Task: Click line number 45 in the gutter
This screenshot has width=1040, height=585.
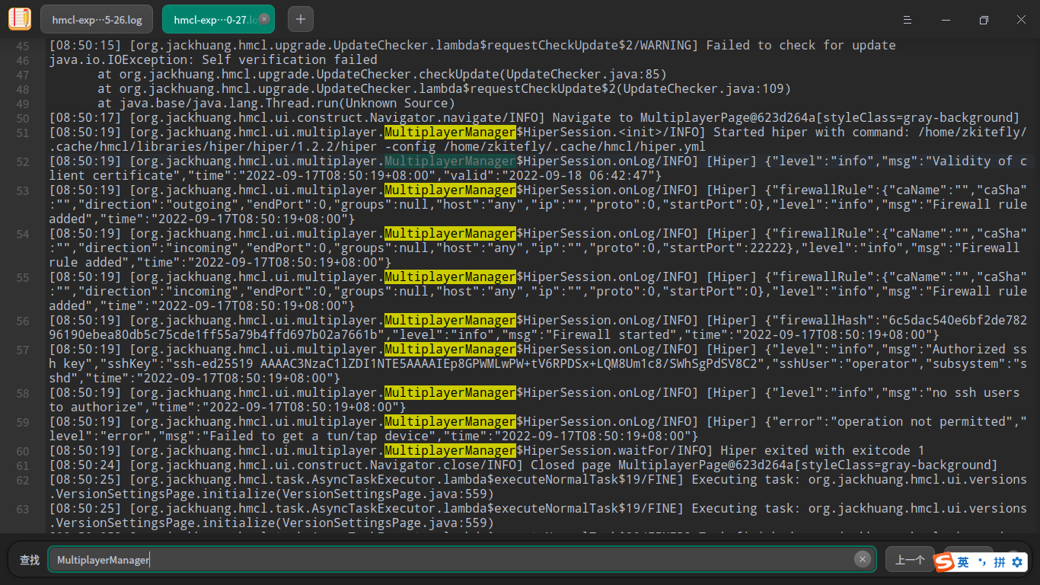Action: coord(22,46)
